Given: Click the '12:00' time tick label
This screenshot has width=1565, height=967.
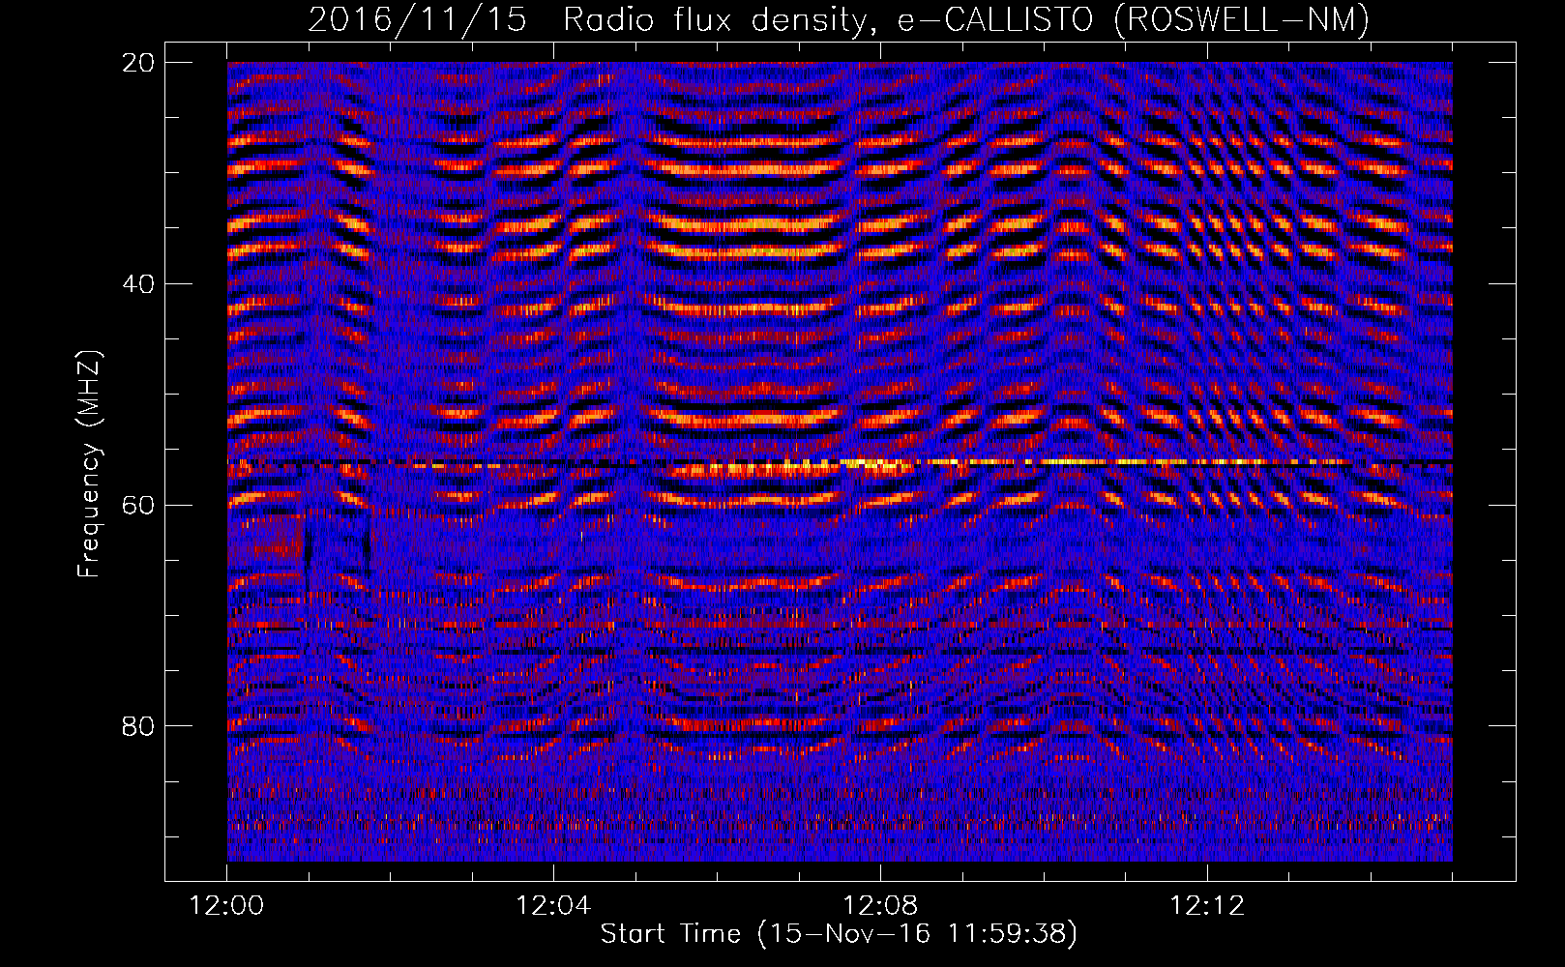Looking at the screenshot, I should click(226, 906).
